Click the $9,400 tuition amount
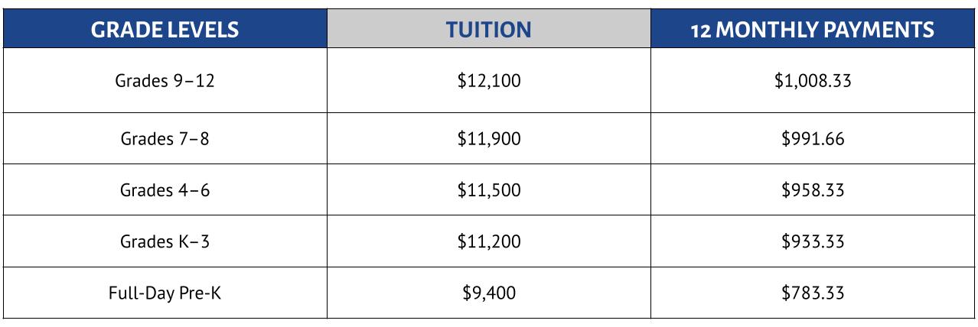Viewport: 978px width, 327px height. tap(488, 293)
